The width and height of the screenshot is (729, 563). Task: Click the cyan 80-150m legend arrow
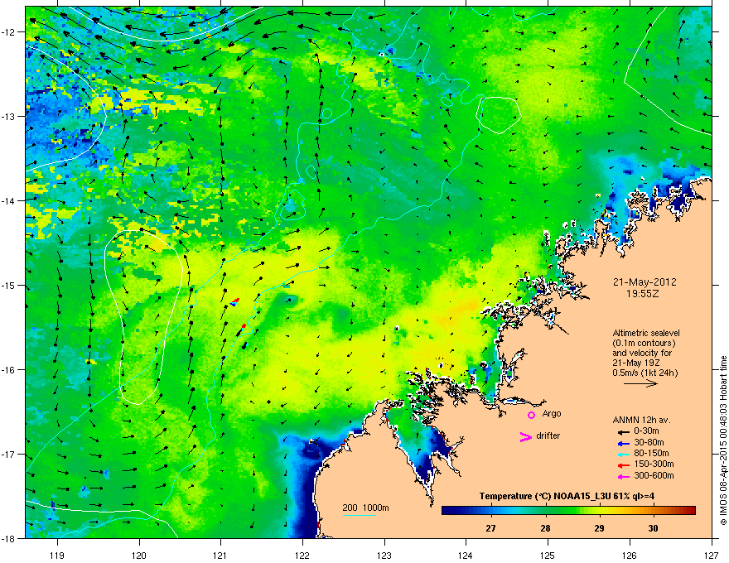623,454
